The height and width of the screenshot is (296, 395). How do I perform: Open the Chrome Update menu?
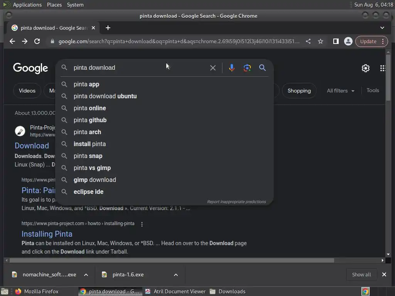[371, 41]
